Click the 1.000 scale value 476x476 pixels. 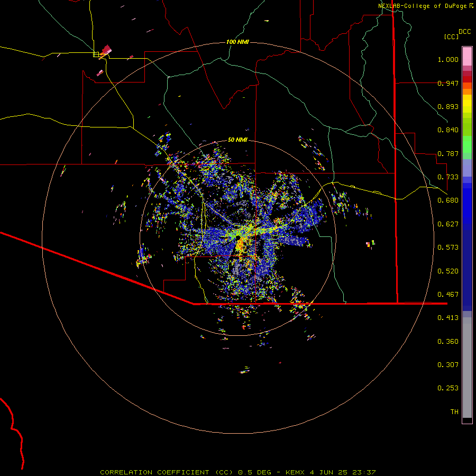coord(448,59)
